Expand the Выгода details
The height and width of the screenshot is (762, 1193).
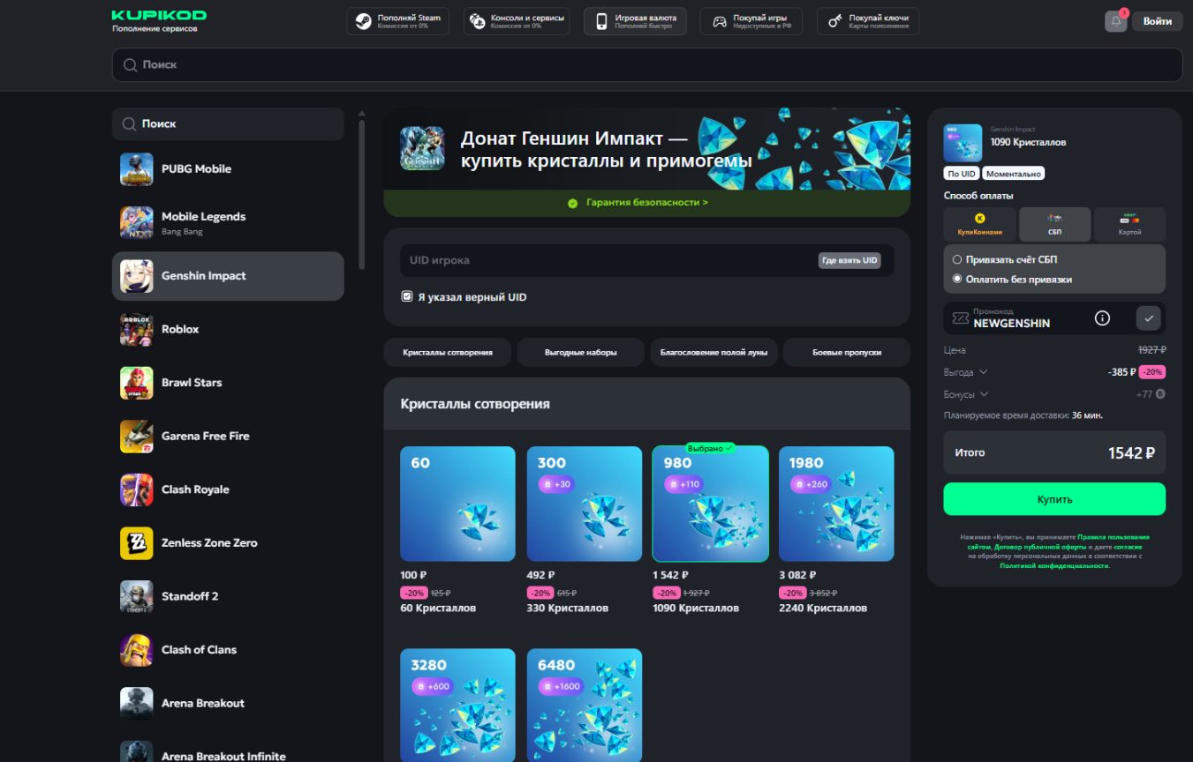966,373
